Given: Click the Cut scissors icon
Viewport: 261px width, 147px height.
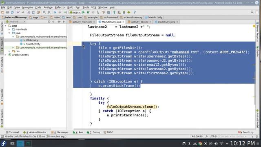Looking at the screenshot, I should pyautogui.click(x=29, y=12).
